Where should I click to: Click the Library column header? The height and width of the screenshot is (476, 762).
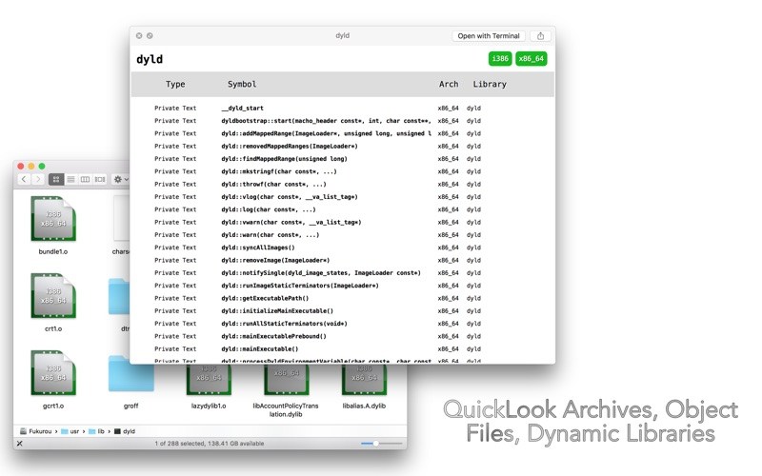pos(490,84)
